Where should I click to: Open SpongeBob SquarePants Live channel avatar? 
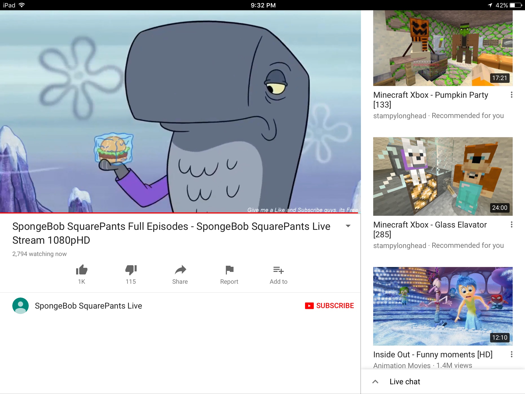[x=21, y=306]
